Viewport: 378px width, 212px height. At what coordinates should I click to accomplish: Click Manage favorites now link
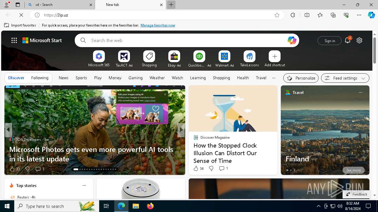pos(158,25)
